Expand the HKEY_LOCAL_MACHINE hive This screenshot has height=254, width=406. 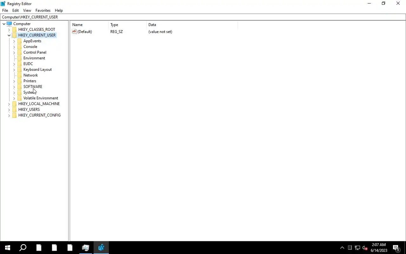point(9,104)
